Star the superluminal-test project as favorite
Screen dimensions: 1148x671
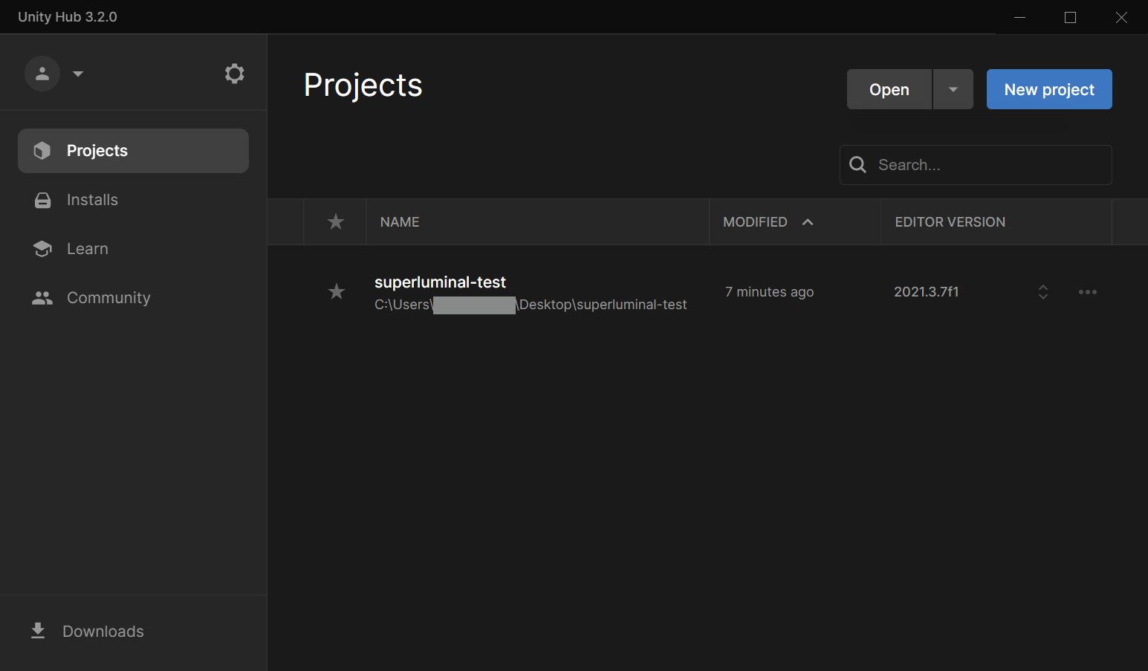[337, 292]
